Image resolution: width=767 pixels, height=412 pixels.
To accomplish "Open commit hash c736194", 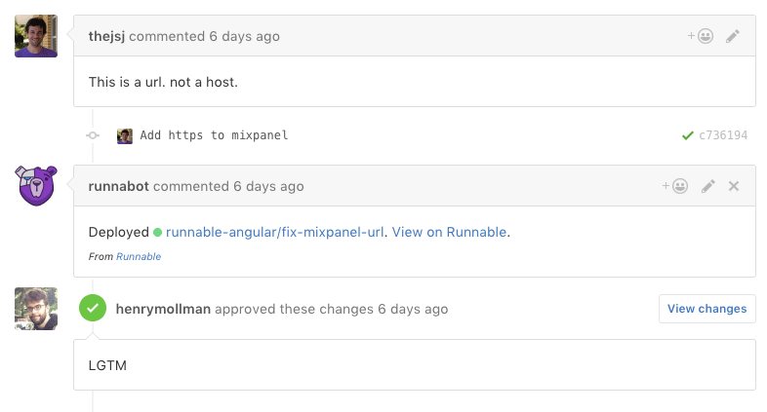I will coord(723,135).
